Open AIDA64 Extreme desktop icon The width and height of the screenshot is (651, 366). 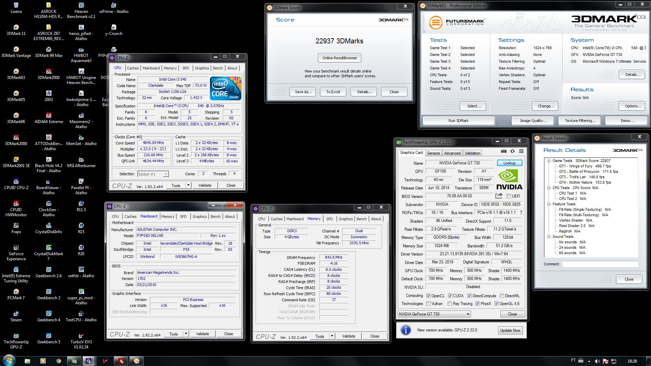coord(48,118)
